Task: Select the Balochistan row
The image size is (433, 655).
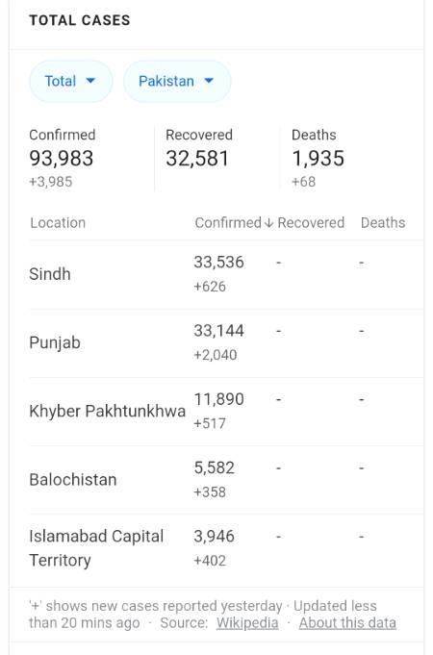Action: 226,480
